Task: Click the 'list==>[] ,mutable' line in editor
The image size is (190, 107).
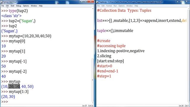Action: point(142,21)
